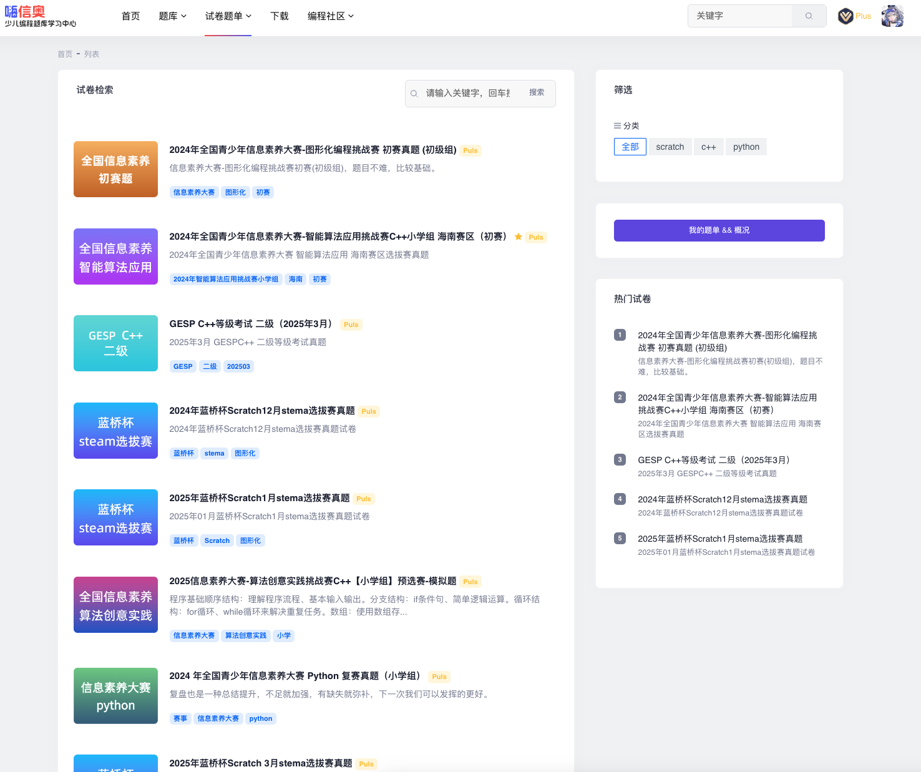Open the 全国信息素养 初赛题 thumbnail
This screenshot has height=772, width=921.
coord(115,169)
